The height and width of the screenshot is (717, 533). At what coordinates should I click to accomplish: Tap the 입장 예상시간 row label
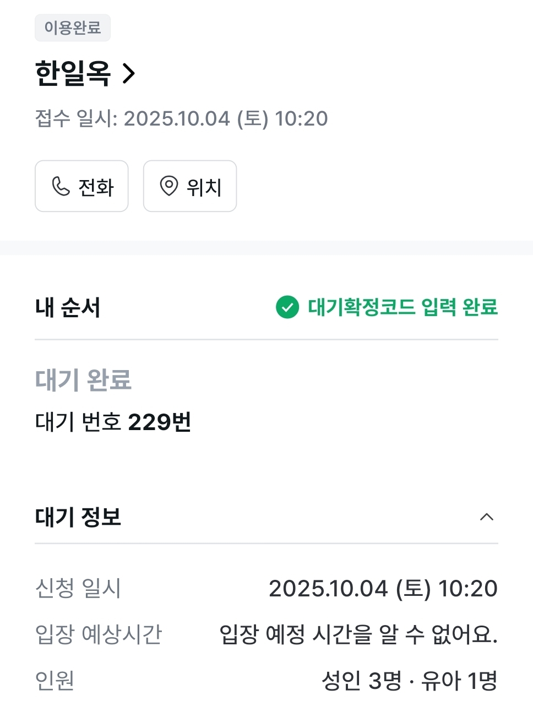point(99,634)
